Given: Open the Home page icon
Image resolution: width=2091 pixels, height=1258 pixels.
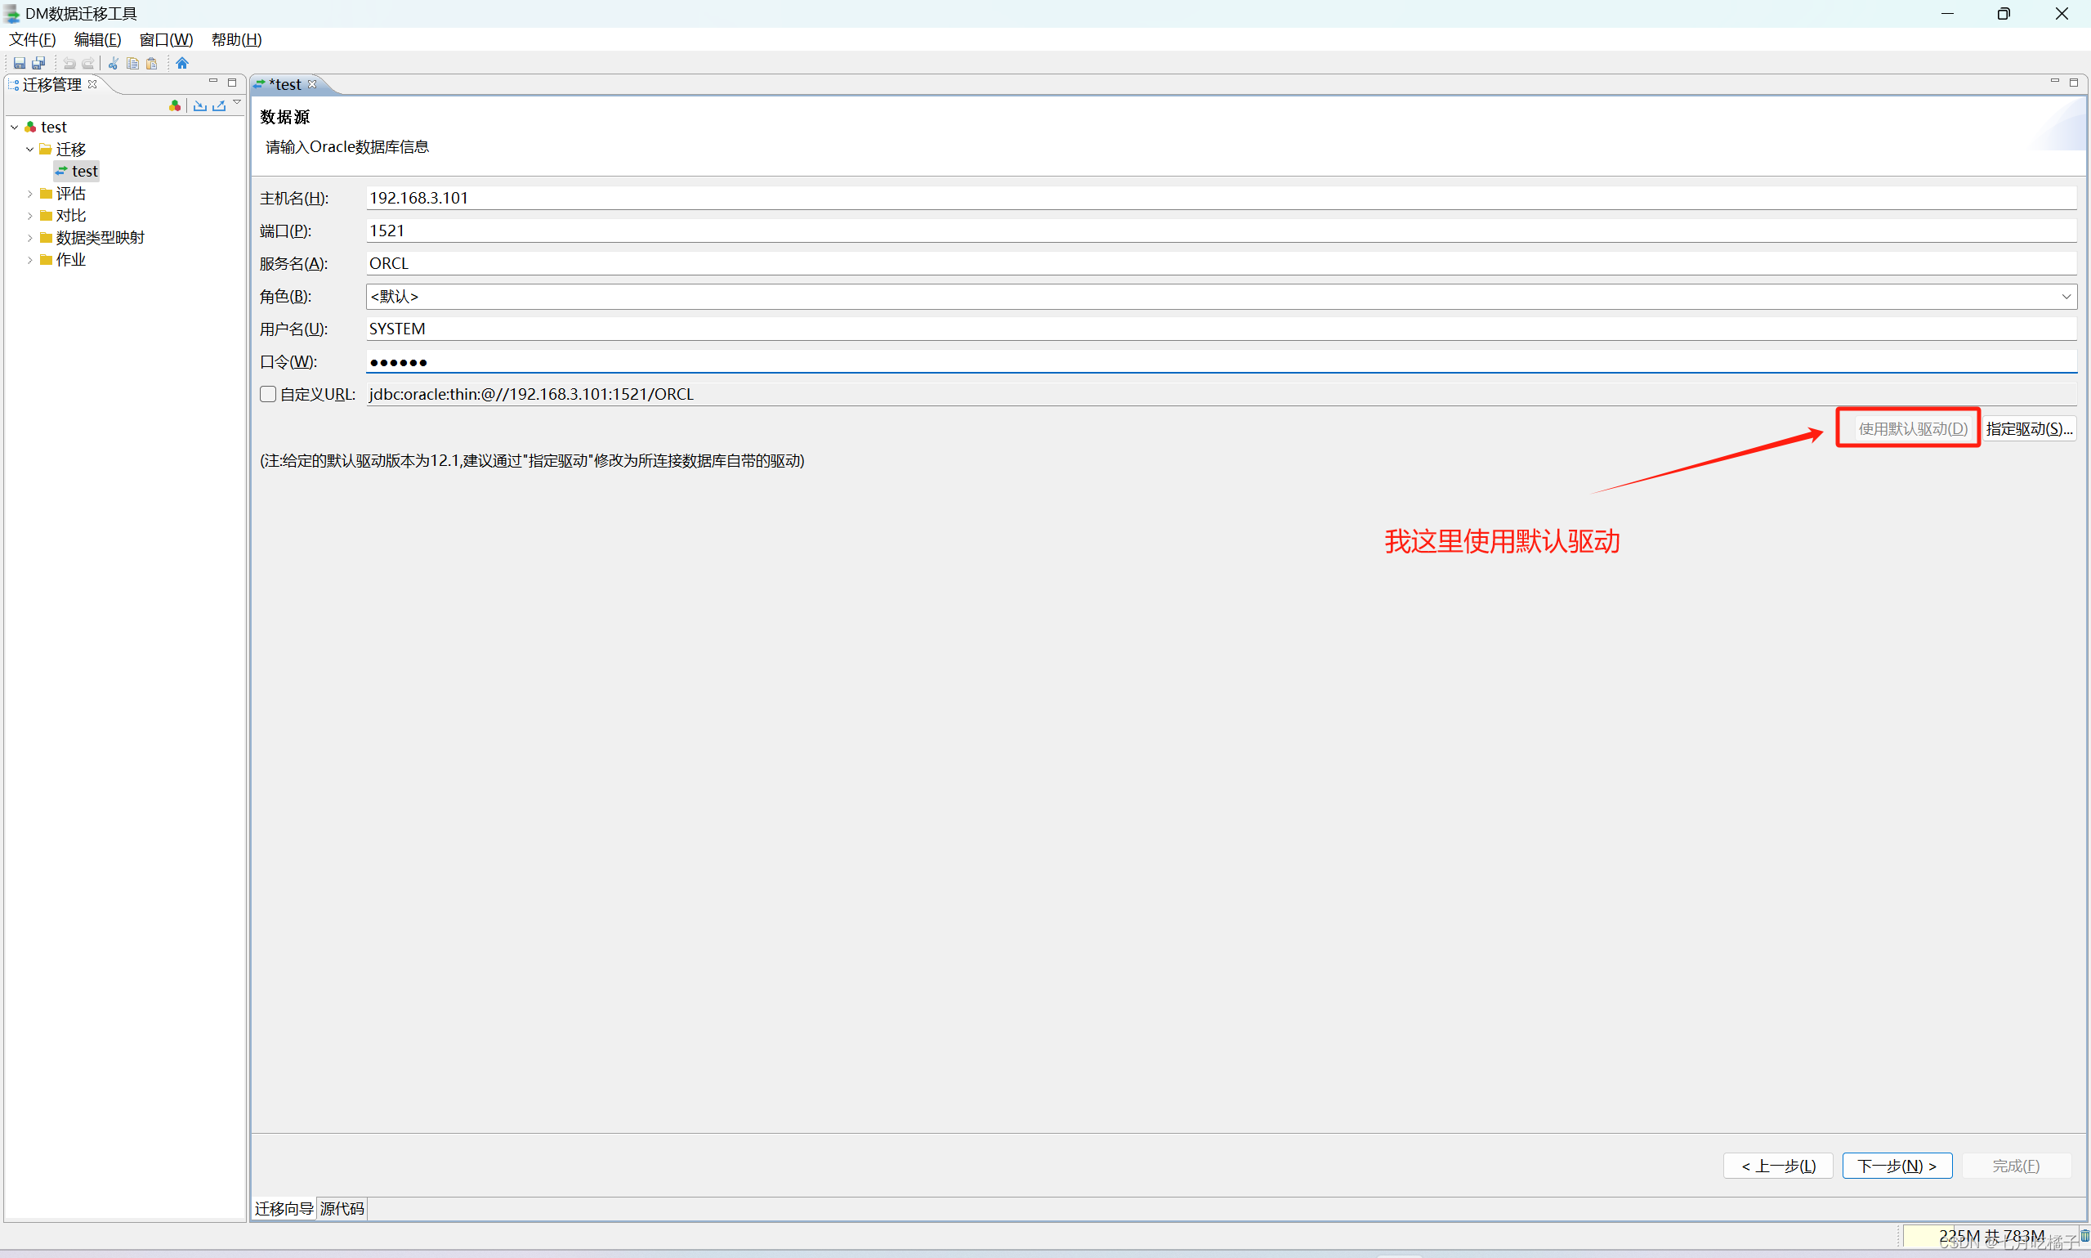Looking at the screenshot, I should pyautogui.click(x=182, y=64).
